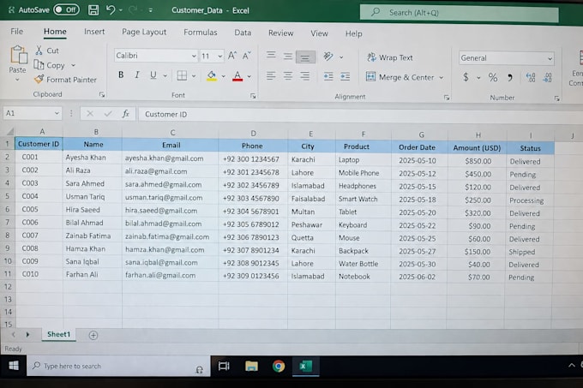Apply the yellow Fill Color
The height and width of the screenshot is (388, 583).
click(212, 75)
